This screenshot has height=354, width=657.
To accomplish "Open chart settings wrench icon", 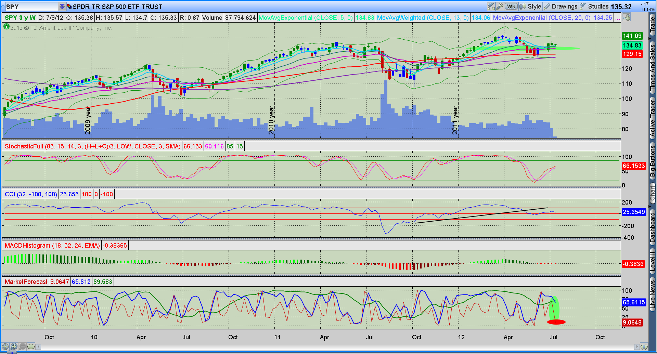I will click(500, 6).
